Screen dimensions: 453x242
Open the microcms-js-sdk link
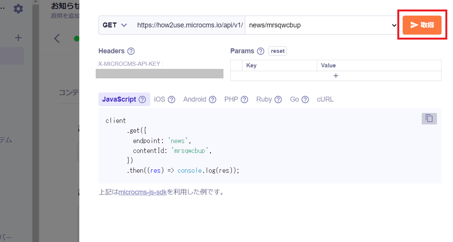(142, 192)
